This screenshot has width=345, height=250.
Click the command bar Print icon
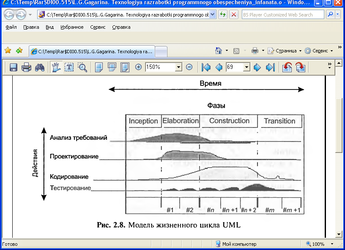[255, 51]
